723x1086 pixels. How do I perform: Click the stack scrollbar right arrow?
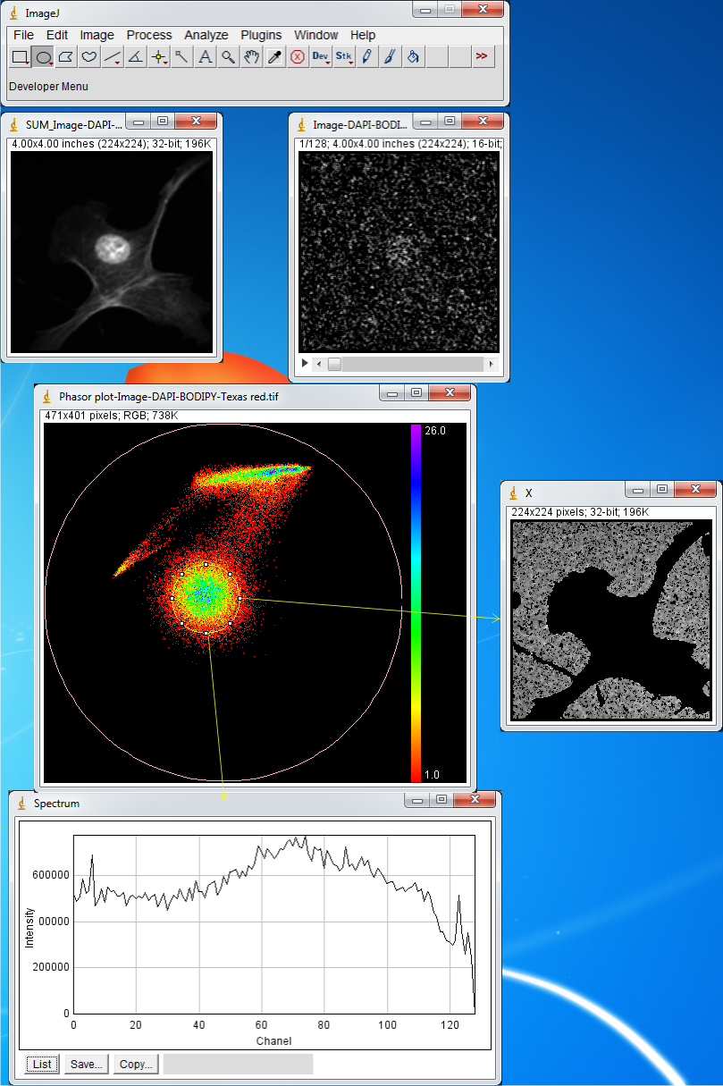pos(491,364)
